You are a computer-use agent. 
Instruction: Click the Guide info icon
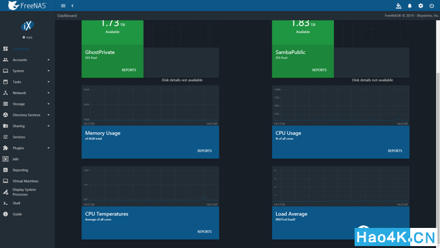tap(5, 214)
